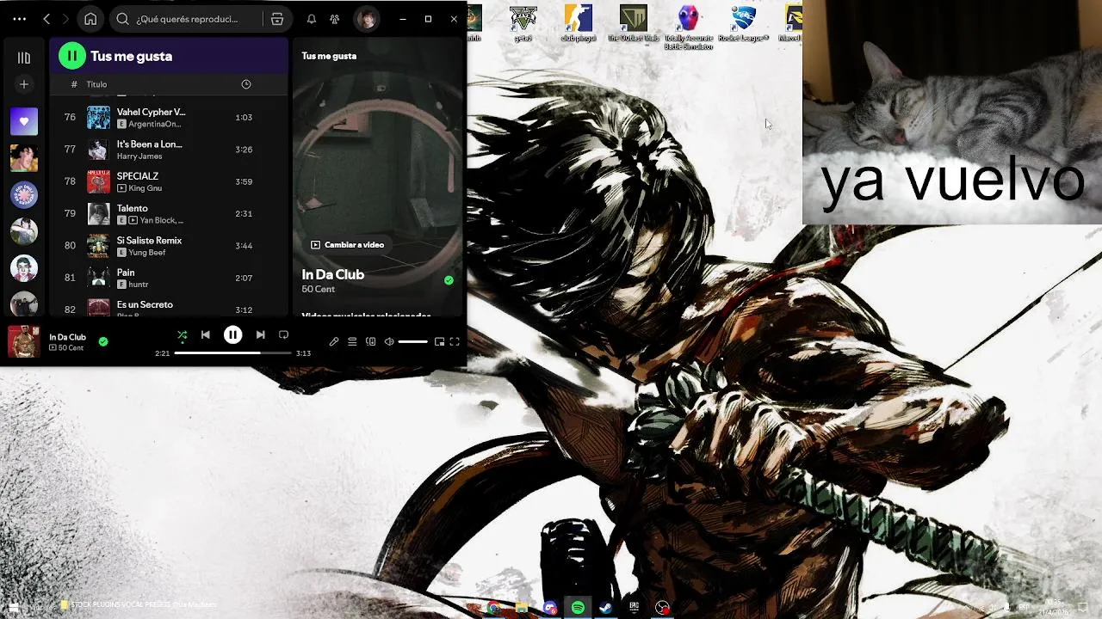This screenshot has height=619, width=1102.
Task: Sort by Título column header
Action: pos(96,84)
